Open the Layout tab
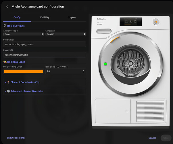 pos(72,17)
